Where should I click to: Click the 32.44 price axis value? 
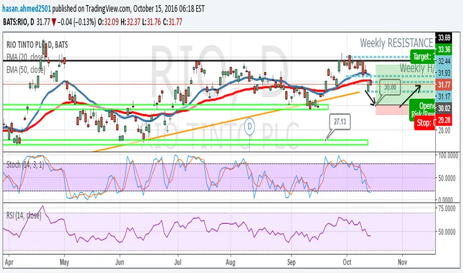click(444, 61)
